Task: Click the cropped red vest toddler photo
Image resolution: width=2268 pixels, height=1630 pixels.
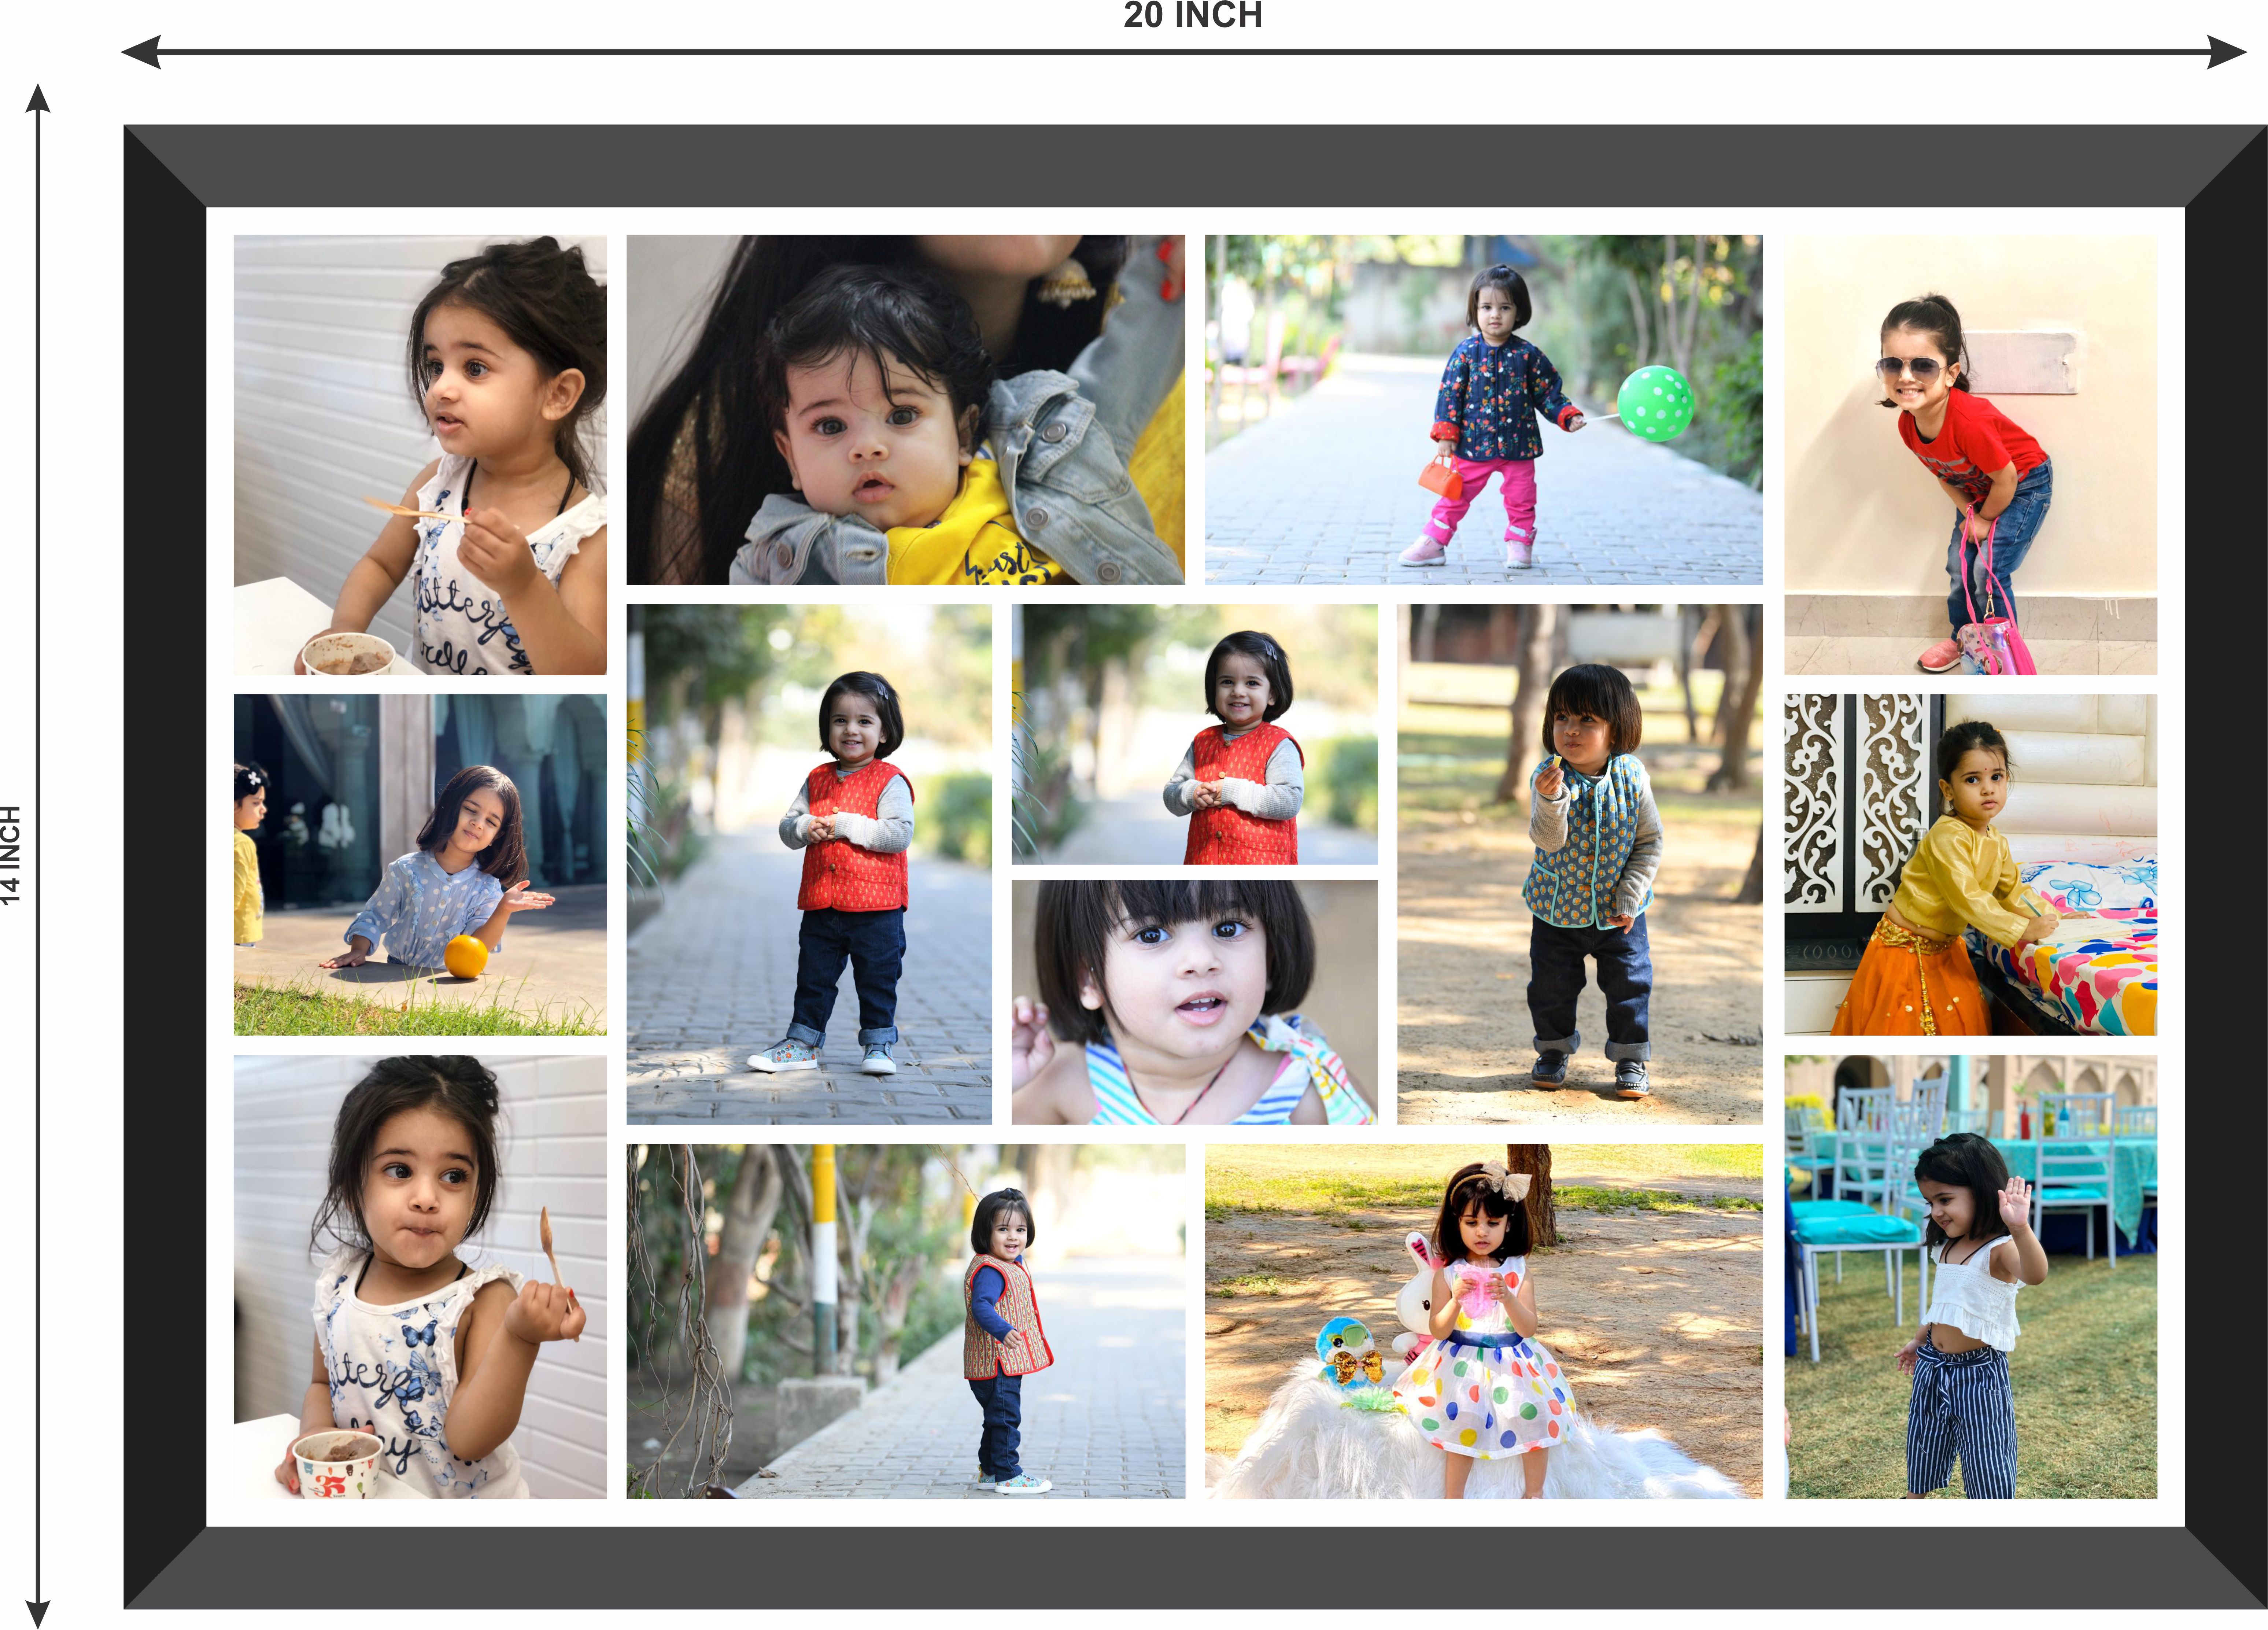Action: pos(1194,734)
